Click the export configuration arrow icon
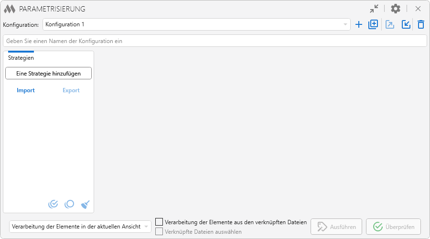 (390, 24)
